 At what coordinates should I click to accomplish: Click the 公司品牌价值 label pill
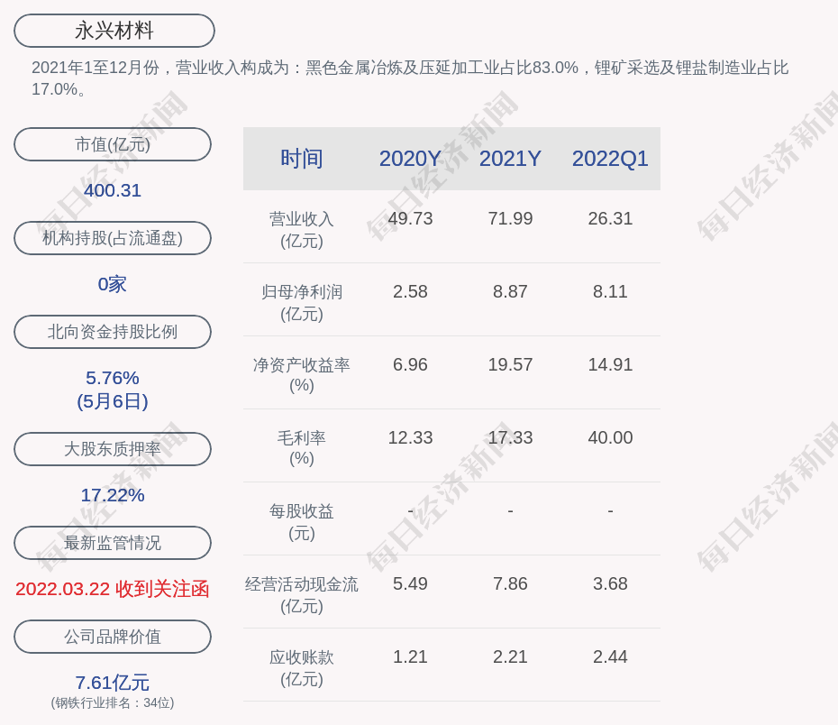click(113, 637)
